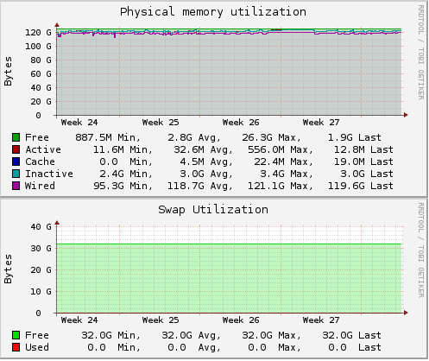Image resolution: width=429 pixels, height=361 pixels.
Task: Click the '3.4G Max' Inactive value
Action: point(287,174)
